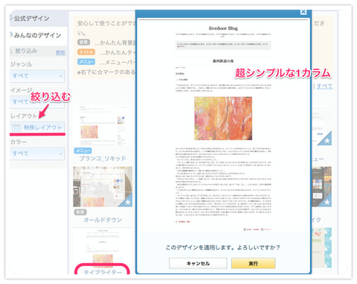Click the すべて link right of the dialog
Screen dimensions: 357x284
(x=324, y=86)
